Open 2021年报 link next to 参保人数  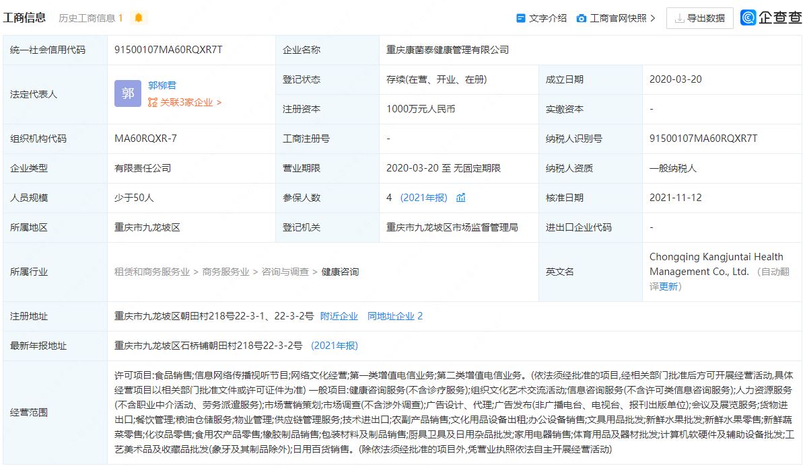[x=423, y=198]
